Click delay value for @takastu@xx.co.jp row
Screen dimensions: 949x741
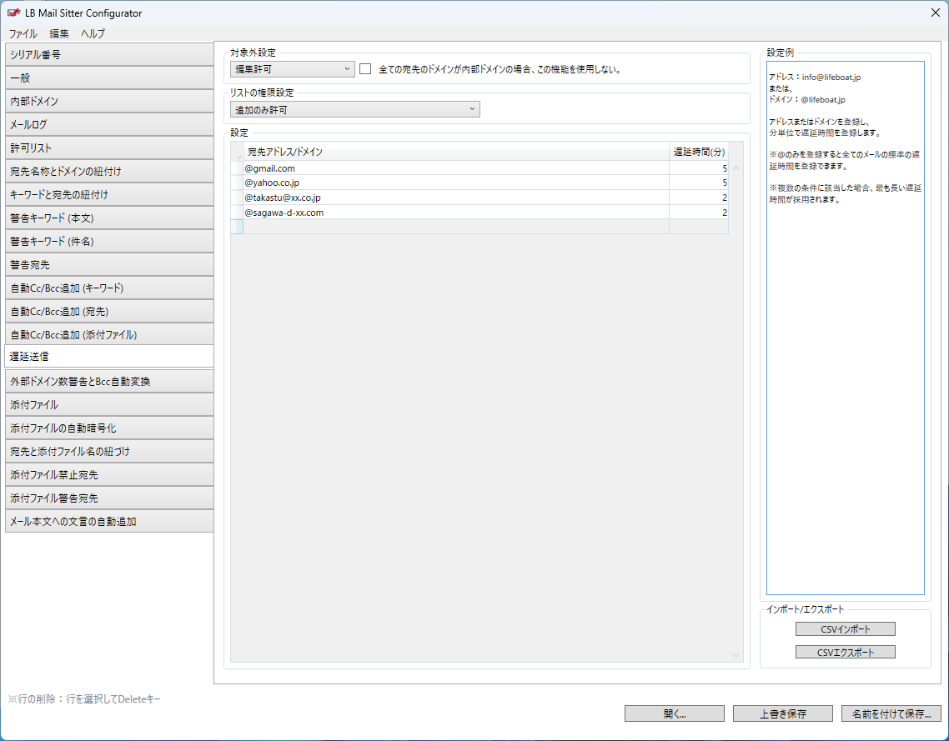pyautogui.click(x=699, y=198)
